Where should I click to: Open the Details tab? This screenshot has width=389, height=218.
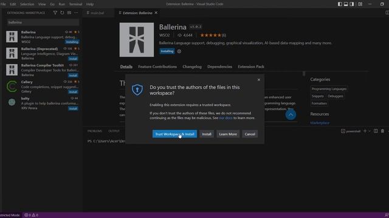click(126, 67)
